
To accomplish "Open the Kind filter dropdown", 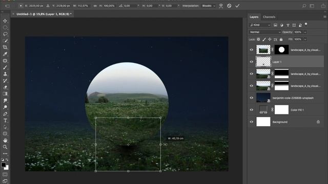I will click(x=260, y=25).
